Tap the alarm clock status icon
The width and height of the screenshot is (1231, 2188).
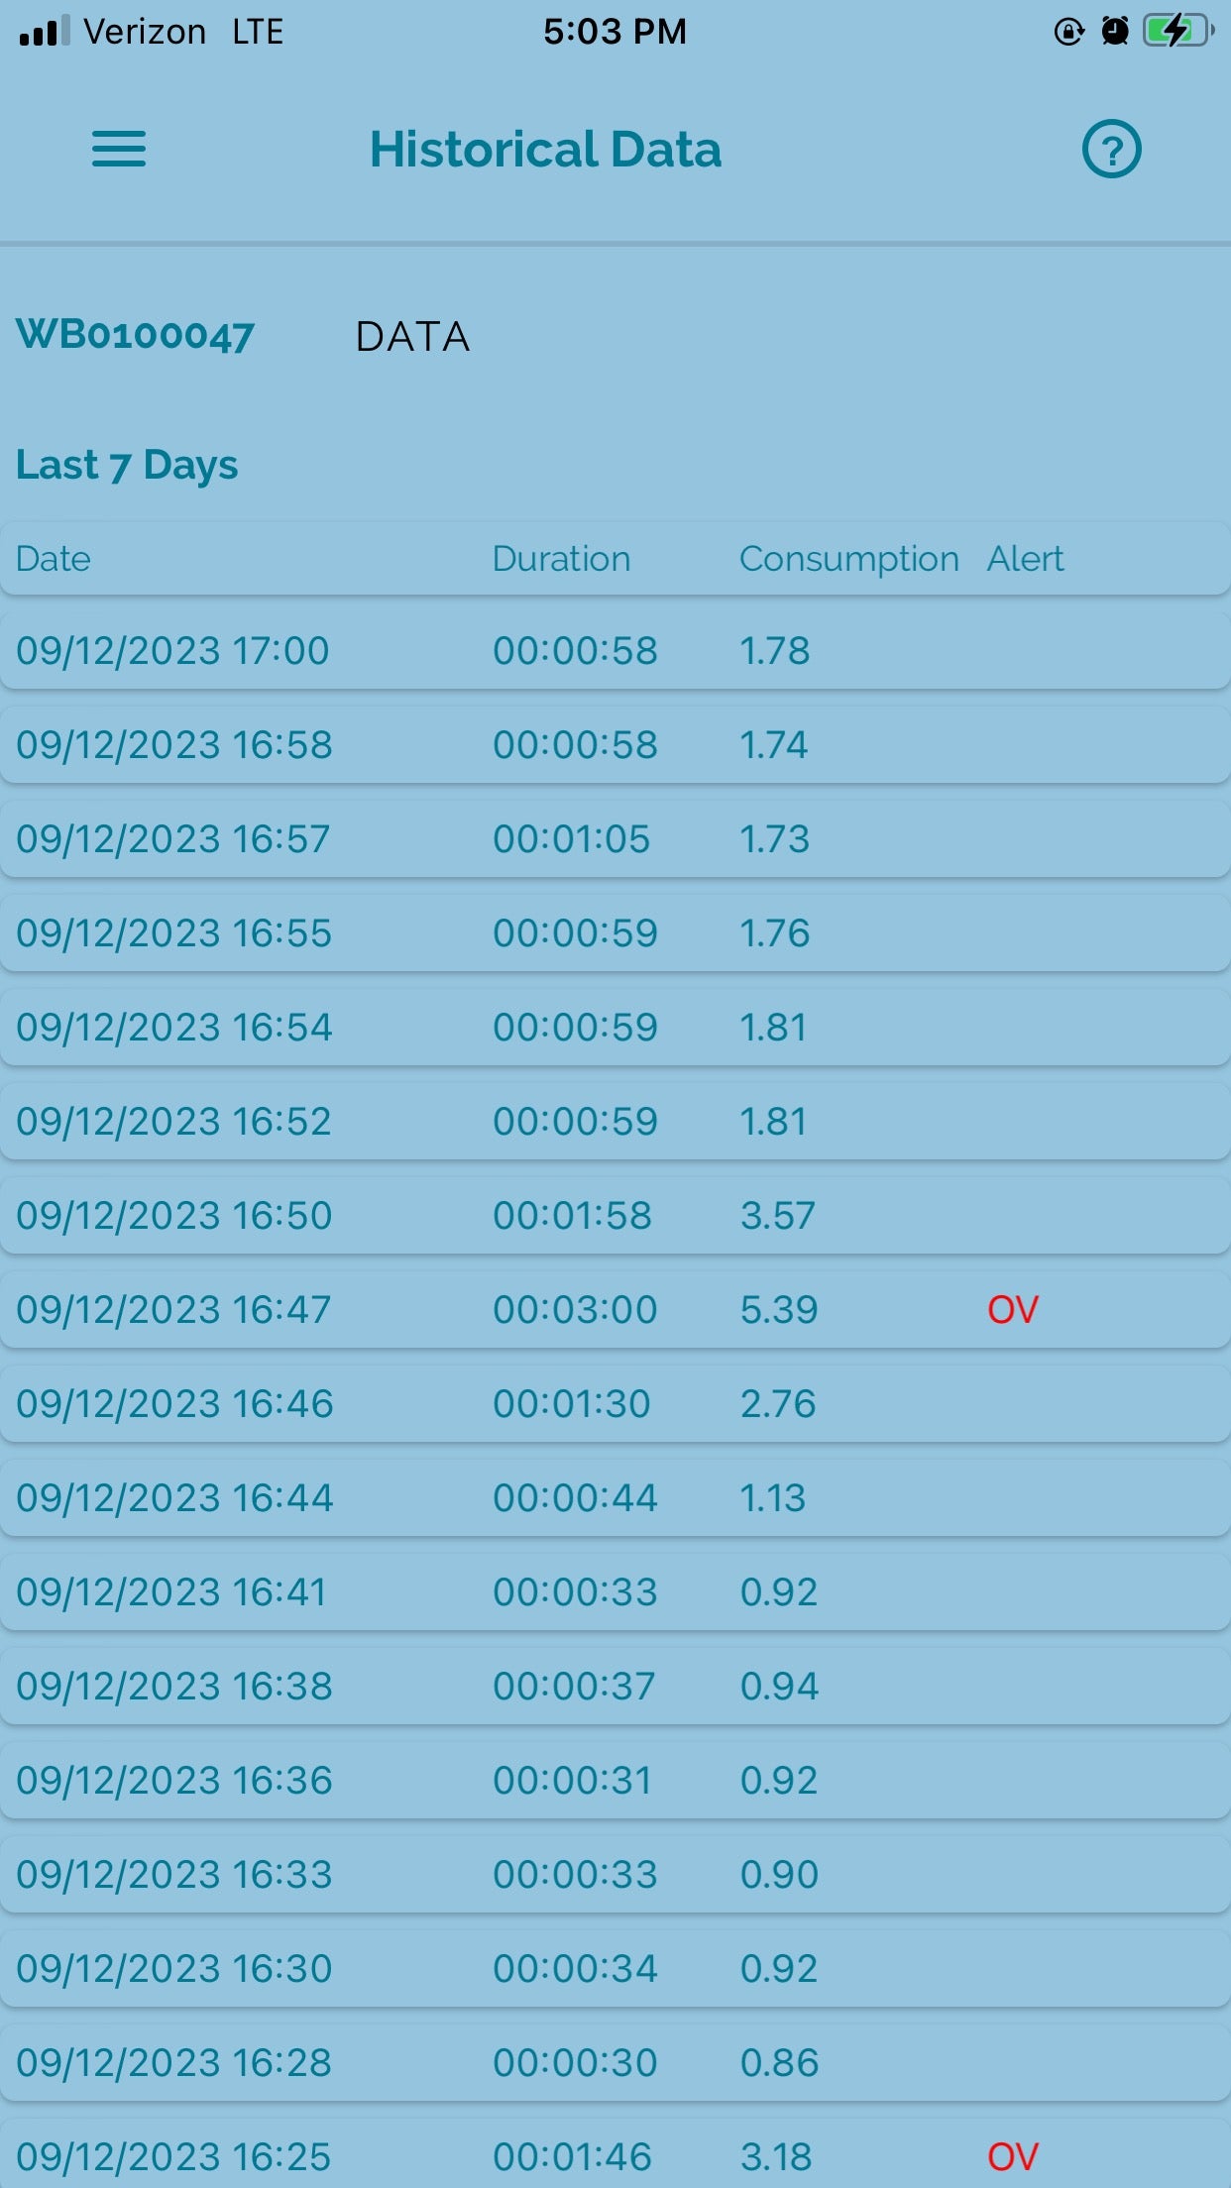coord(1115,32)
